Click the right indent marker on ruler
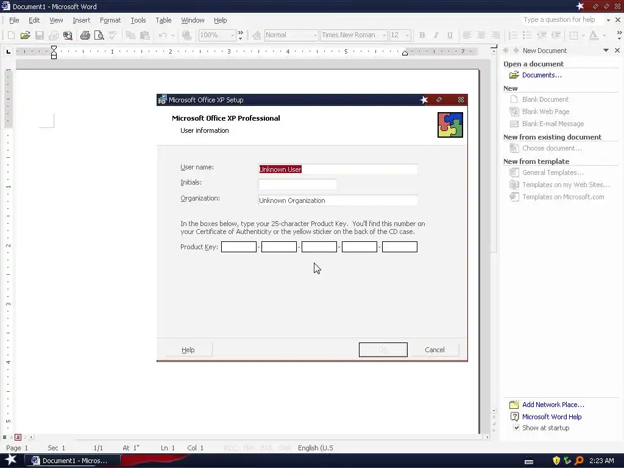The height and width of the screenshot is (468, 624). point(405,53)
